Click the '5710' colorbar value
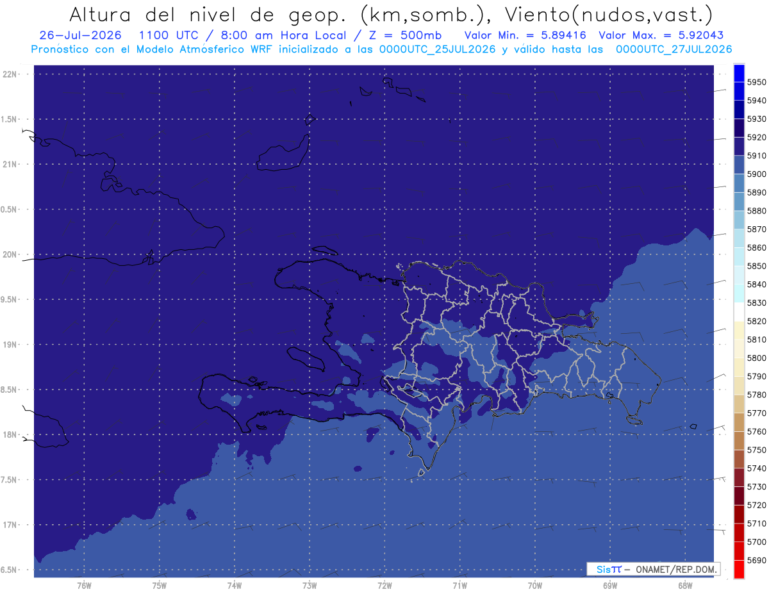Image resolution: width=769 pixels, height=594 pixels. [x=757, y=524]
